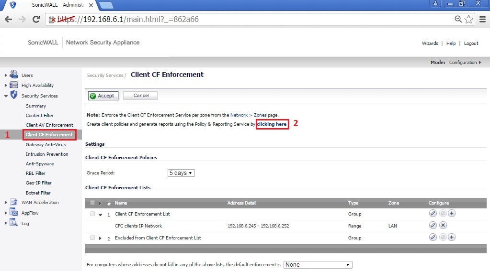Viewport: 490px width, 271px height.
Task: Go to Intrusion Prevention page
Action: 47,154
